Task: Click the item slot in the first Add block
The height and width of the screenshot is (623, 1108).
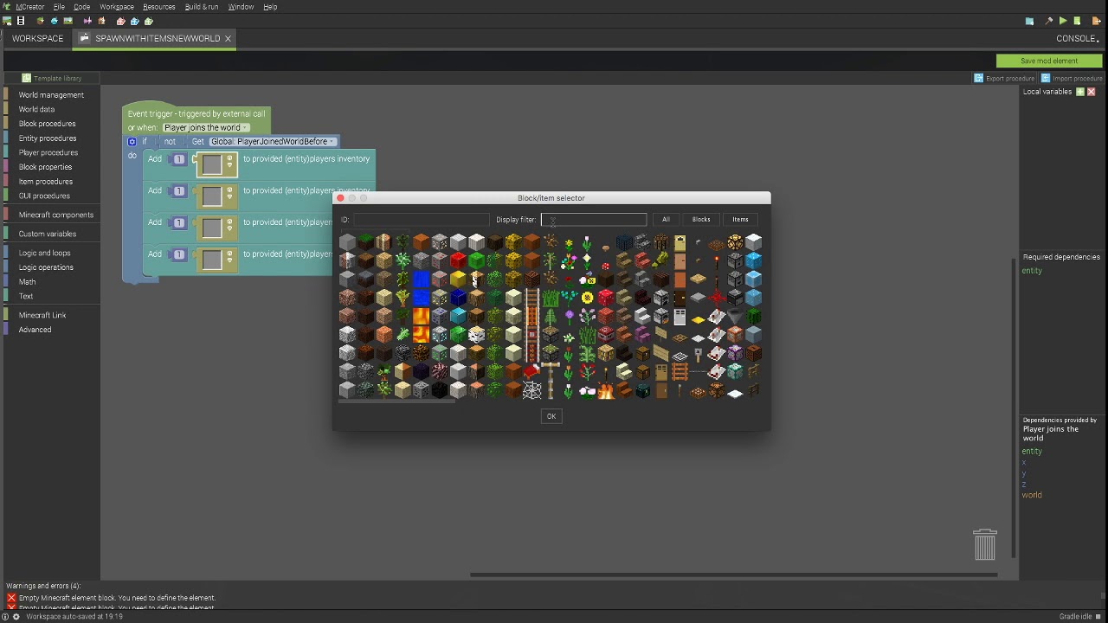Action: coord(212,164)
